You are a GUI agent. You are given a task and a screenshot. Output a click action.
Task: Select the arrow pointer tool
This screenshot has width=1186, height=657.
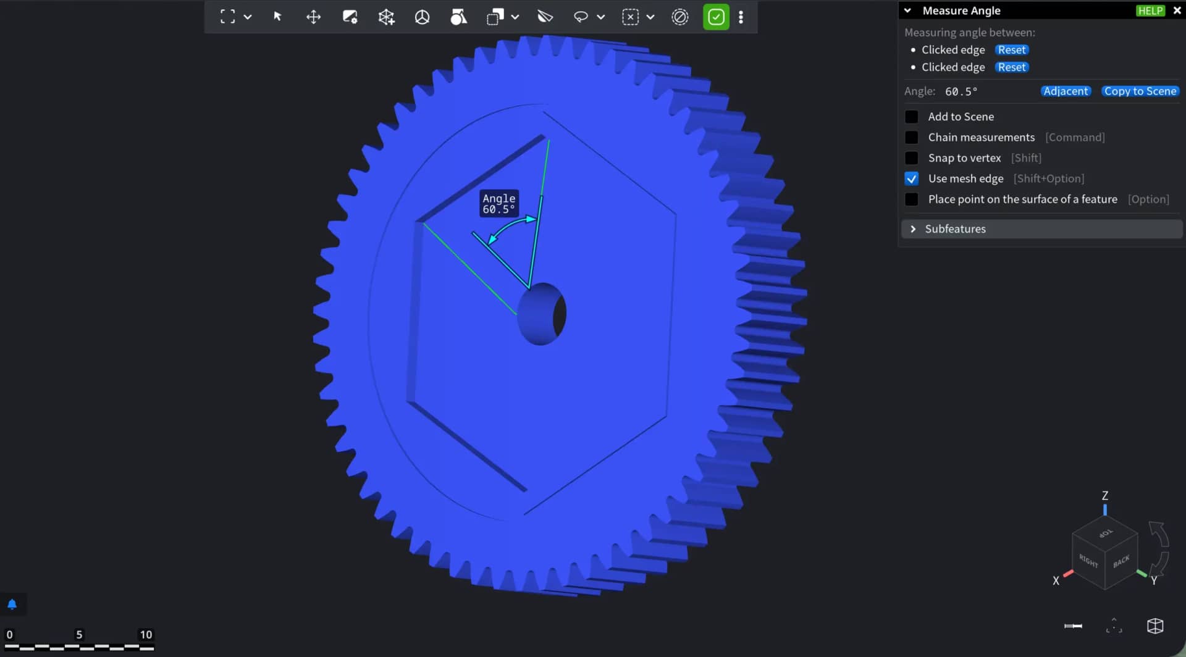click(277, 17)
